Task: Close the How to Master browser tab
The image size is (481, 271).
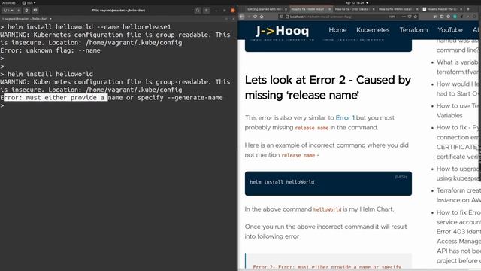Action: point(461,9)
